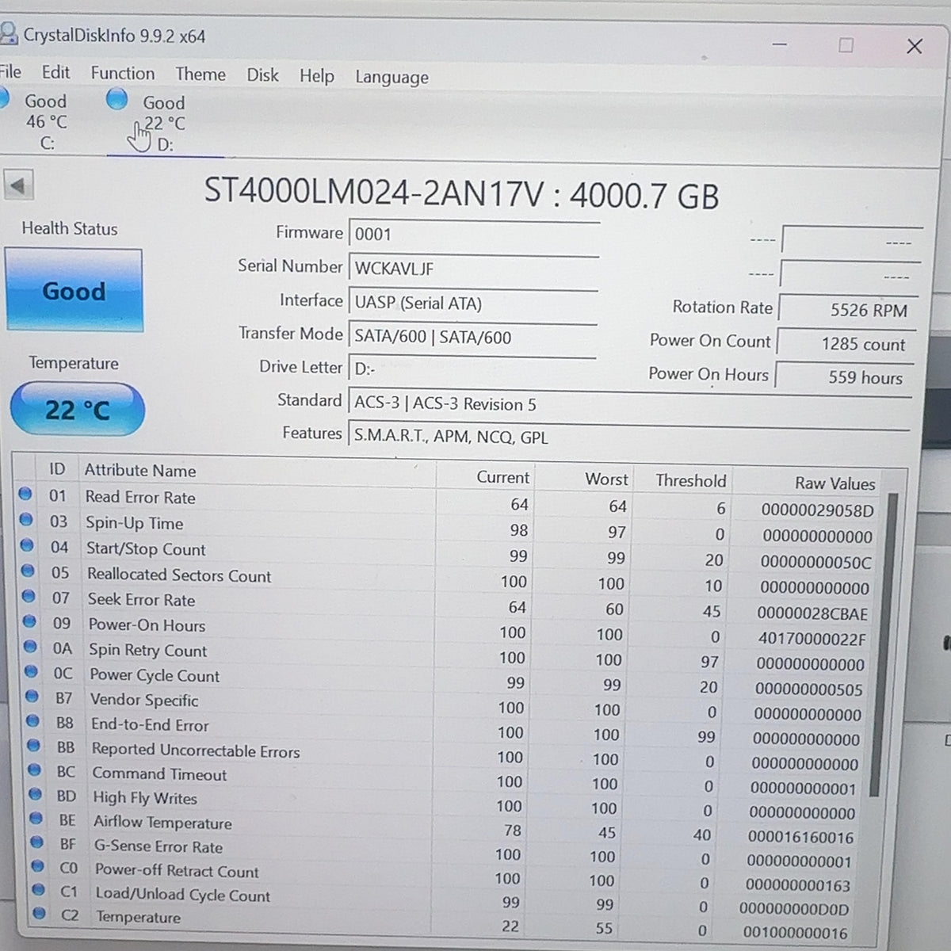Open the Help menu
The height and width of the screenshot is (951, 951).
click(316, 76)
